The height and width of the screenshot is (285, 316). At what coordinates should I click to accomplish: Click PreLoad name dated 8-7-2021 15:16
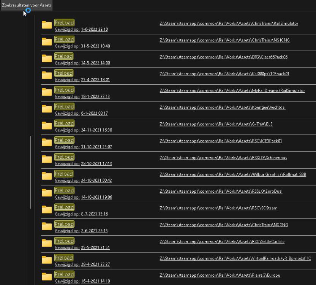pos(64,207)
